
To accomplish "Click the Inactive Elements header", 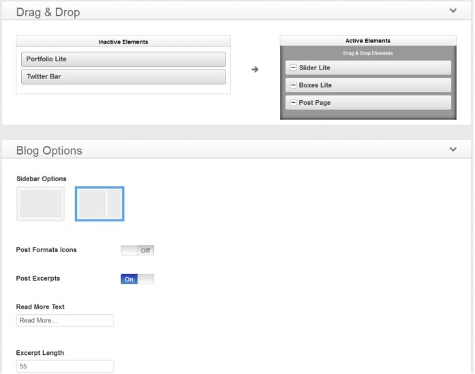I will click(x=123, y=42).
